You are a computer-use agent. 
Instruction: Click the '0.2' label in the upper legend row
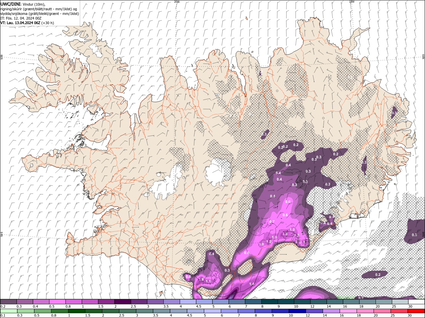pyautogui.click(x=3, y=306)
